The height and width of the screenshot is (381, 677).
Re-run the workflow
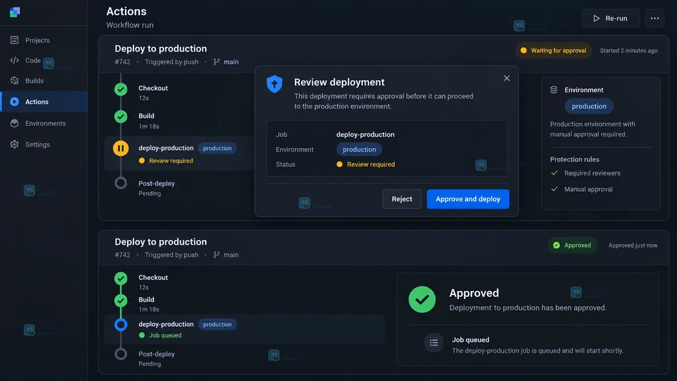610,18
